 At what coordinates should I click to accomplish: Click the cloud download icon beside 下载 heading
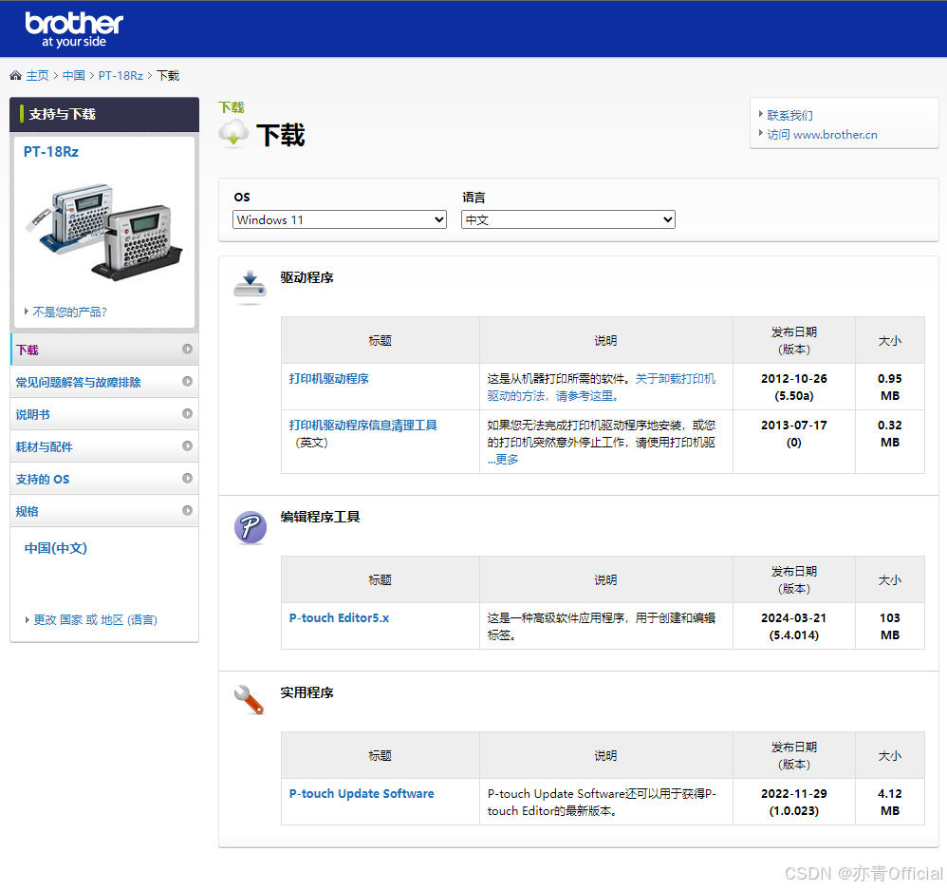click(233, 133)
